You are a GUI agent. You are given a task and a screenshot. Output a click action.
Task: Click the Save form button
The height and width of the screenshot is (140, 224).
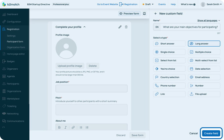tap(137, 135)
